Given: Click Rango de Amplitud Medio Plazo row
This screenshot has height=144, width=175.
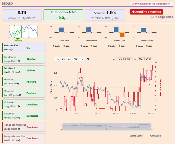Looking at the screenshot, I should click(x=24, y=138).
